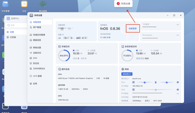Select 设备信息 in the settings sidebar
The height and width of the screenshot is (113, 195).
40,22
